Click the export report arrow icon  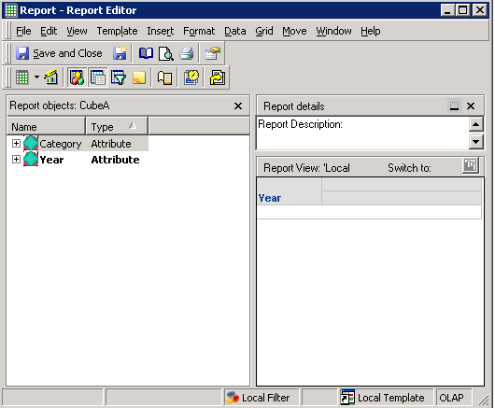[x=218, y=77]
